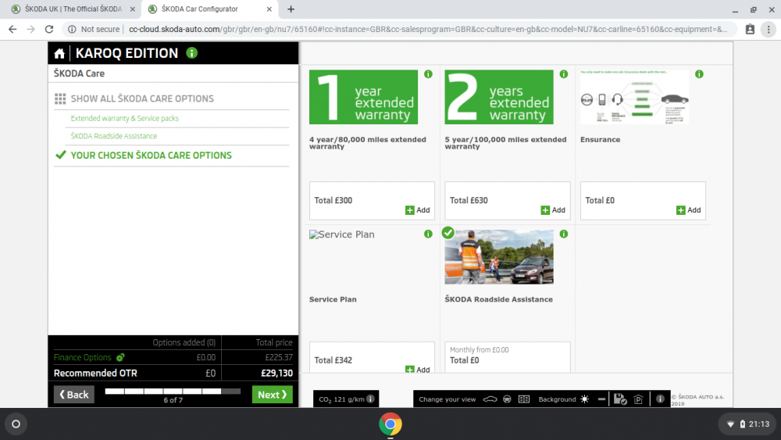Switch to interior steering wheel view
781x440 pixels.
pos(507,399)
